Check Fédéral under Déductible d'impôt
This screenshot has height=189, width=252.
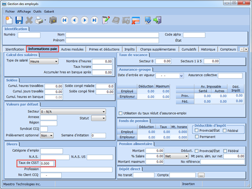coord(224,130)
